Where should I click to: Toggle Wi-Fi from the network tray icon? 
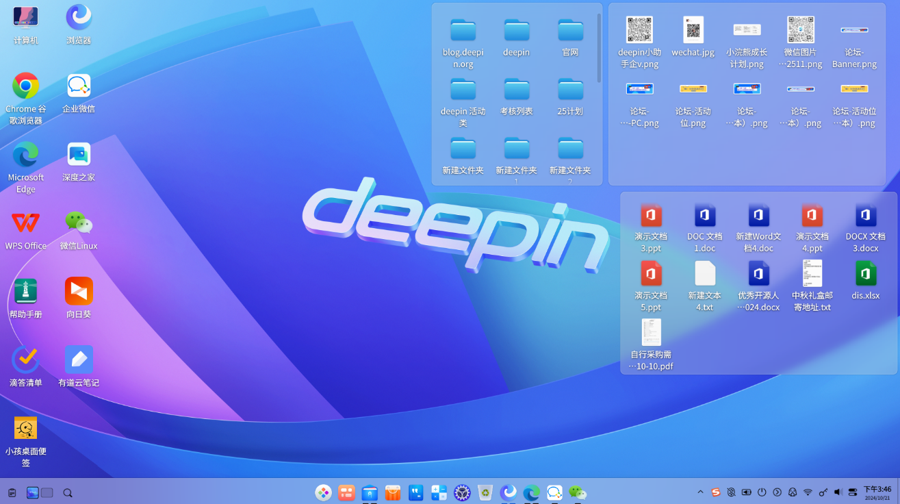tap(808, 492)
